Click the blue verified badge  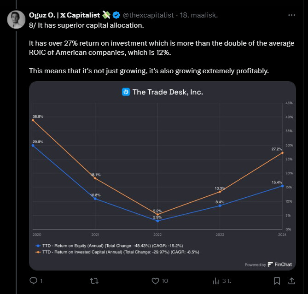[116, 15]
